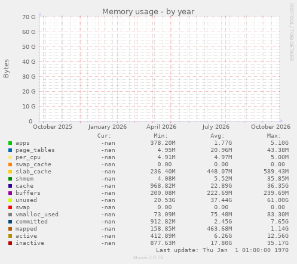Click the 'Last update' timestamp line
297x264 pixels.
tap(222, 250)
